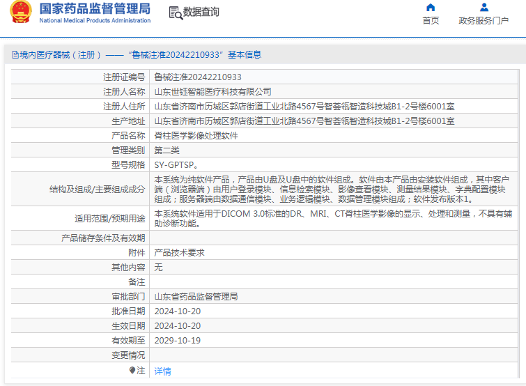
Task: Click the document icon before 境内医疗器械
Action: click(15, 54)
